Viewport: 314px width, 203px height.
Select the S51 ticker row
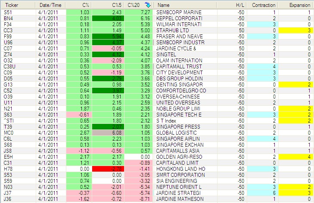[8, 13]
